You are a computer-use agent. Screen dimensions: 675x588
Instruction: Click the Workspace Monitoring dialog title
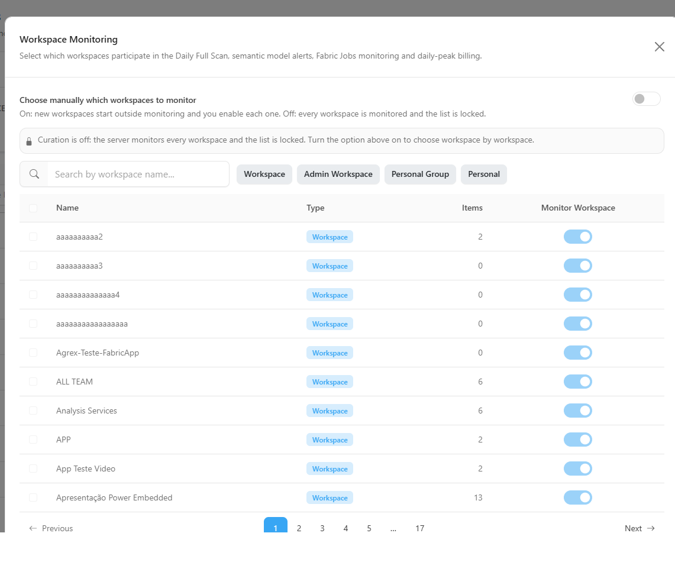coord(69,39)
